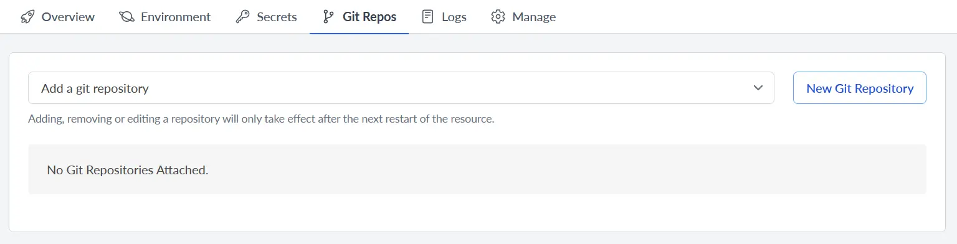Click the planet icon for Environment
This screenshot has height=244, width=957.
(126, 17)
